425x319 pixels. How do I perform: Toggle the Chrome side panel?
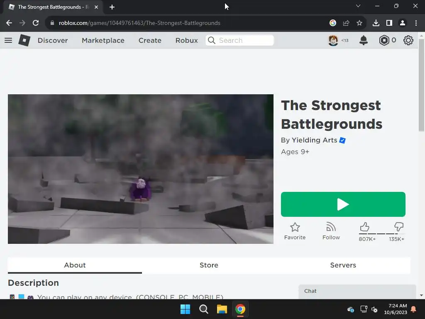[389, 23]
